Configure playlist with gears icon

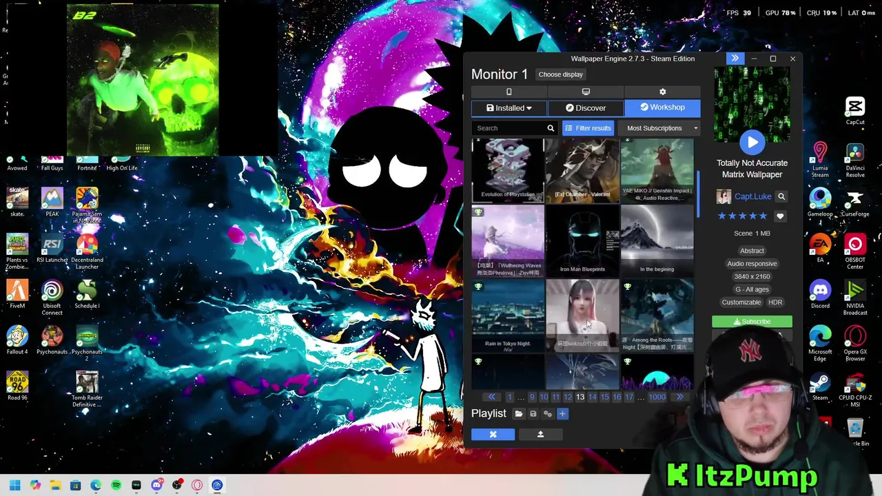click(548, 414)
